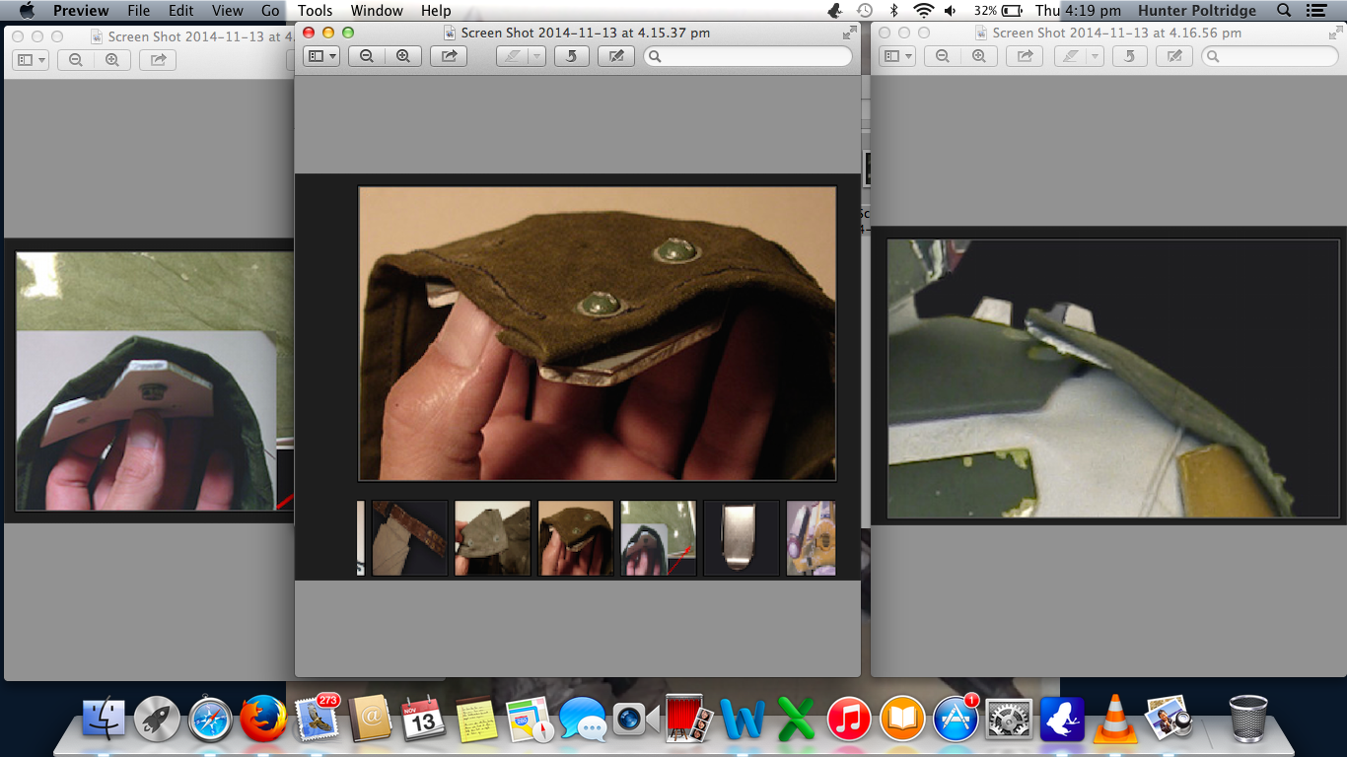This screenshot has width=1347, height=757.
Task: Select the metal clip thumbnail in the strip
Action: 741,538
